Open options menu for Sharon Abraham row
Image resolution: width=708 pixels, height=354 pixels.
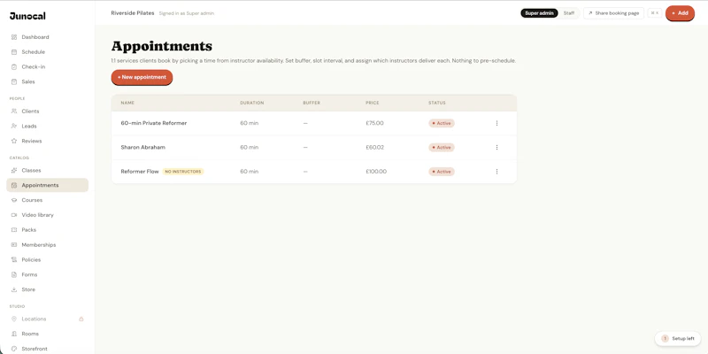pyautogui.click(x=496, y=147)
